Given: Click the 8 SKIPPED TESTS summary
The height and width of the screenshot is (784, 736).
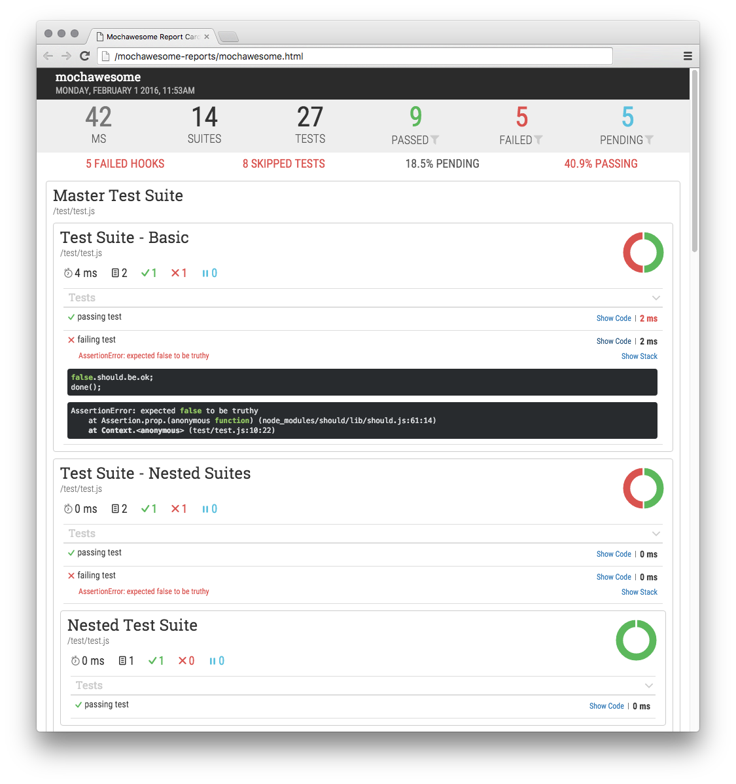Looking at the screenshot, I should [x=284, y=164].
